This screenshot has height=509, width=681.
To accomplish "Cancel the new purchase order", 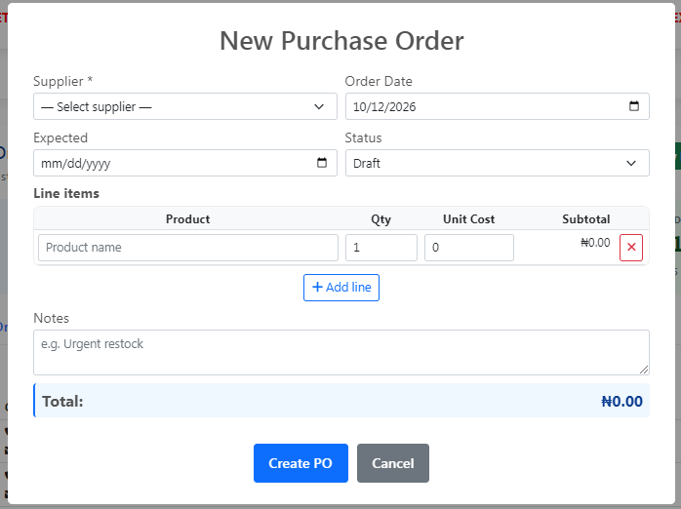I will coord(393,463).
